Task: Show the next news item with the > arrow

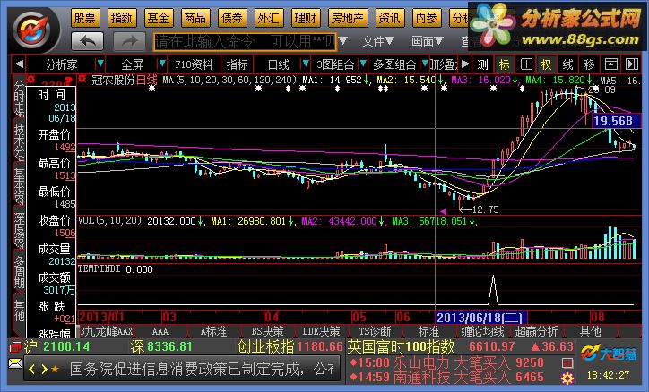Action: coord(44,370)
